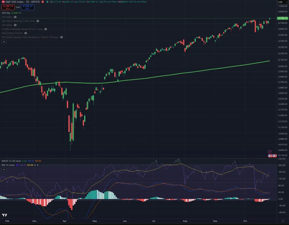Select the 200 Day indicator label

coord(6,13)
